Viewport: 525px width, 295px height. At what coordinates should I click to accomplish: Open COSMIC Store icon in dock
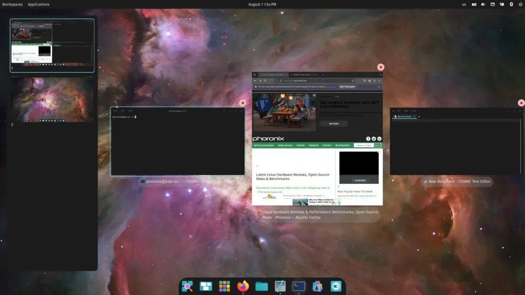pyautogui.click(x=317, y=286)
